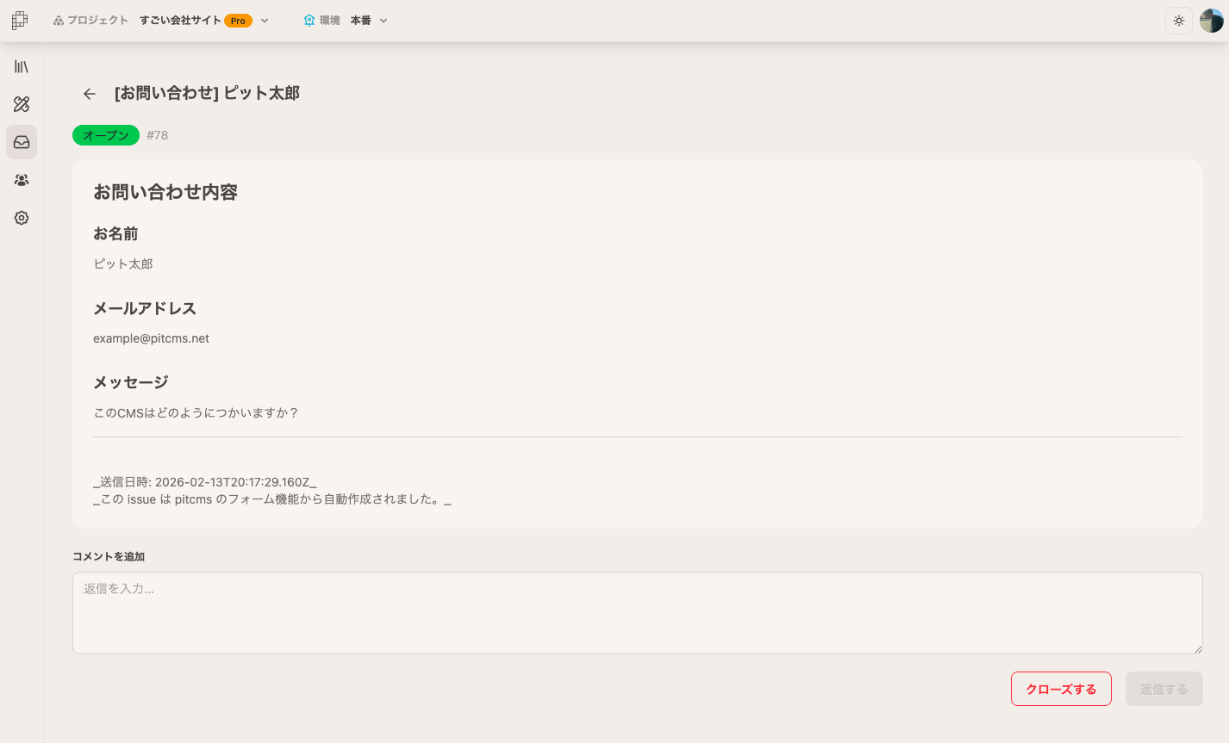The image size is (1229, 743).
Task: Click the クローズする button
Action: click(1061, 689)
